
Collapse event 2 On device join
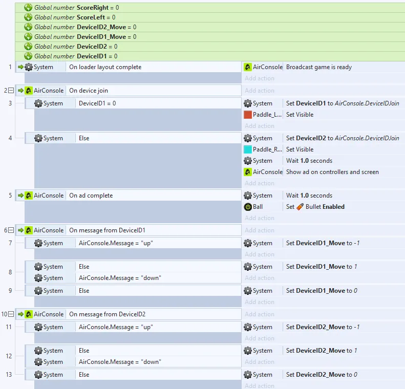[11, 91]
